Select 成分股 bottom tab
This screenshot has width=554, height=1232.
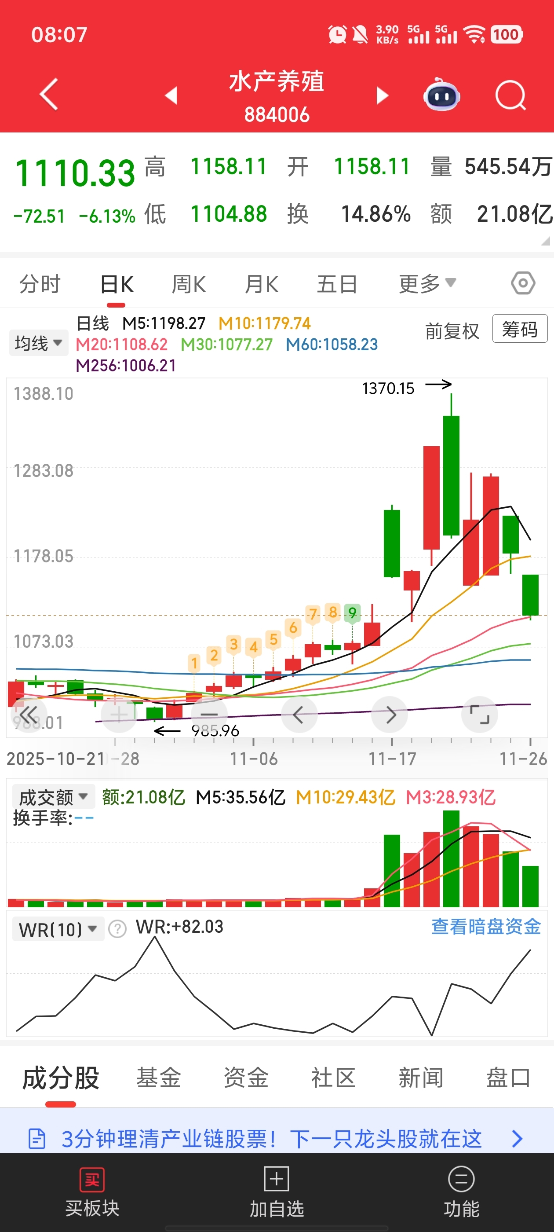(x=61, y=1078)
